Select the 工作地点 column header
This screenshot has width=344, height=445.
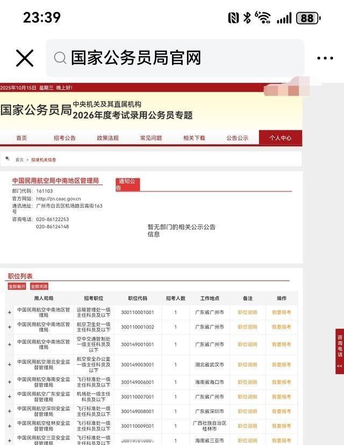click(x=210, y=298)
